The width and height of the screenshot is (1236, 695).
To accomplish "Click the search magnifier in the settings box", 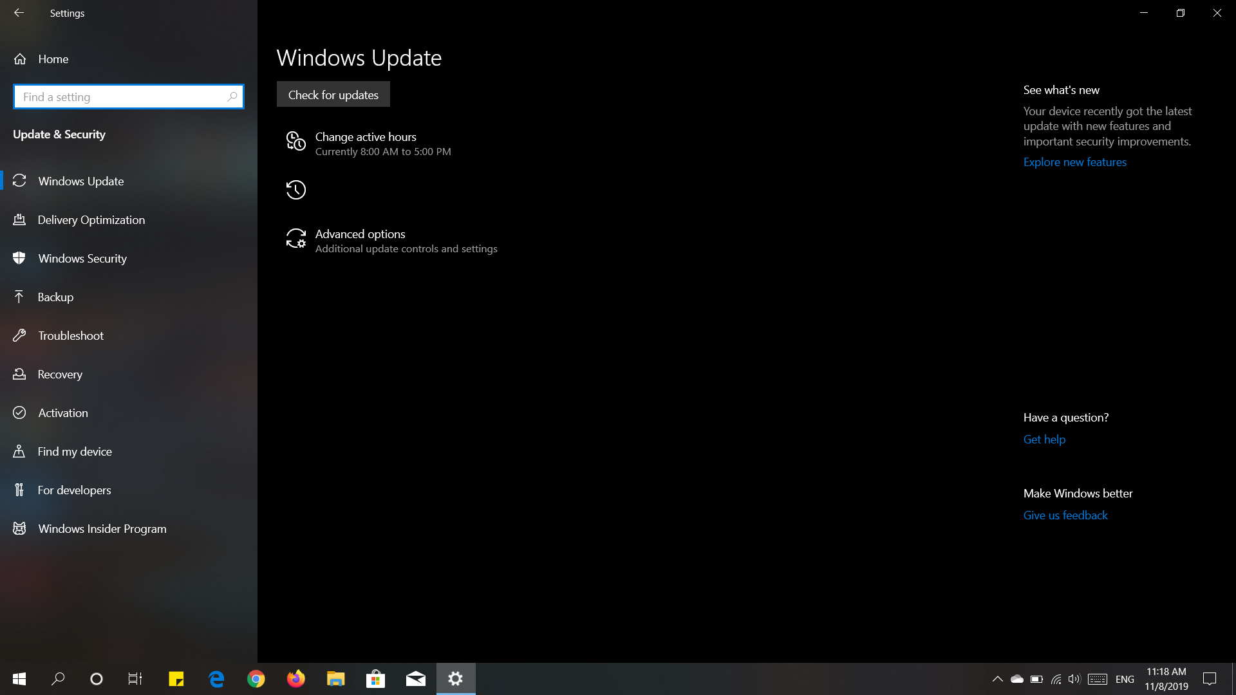I will [232, 97].
